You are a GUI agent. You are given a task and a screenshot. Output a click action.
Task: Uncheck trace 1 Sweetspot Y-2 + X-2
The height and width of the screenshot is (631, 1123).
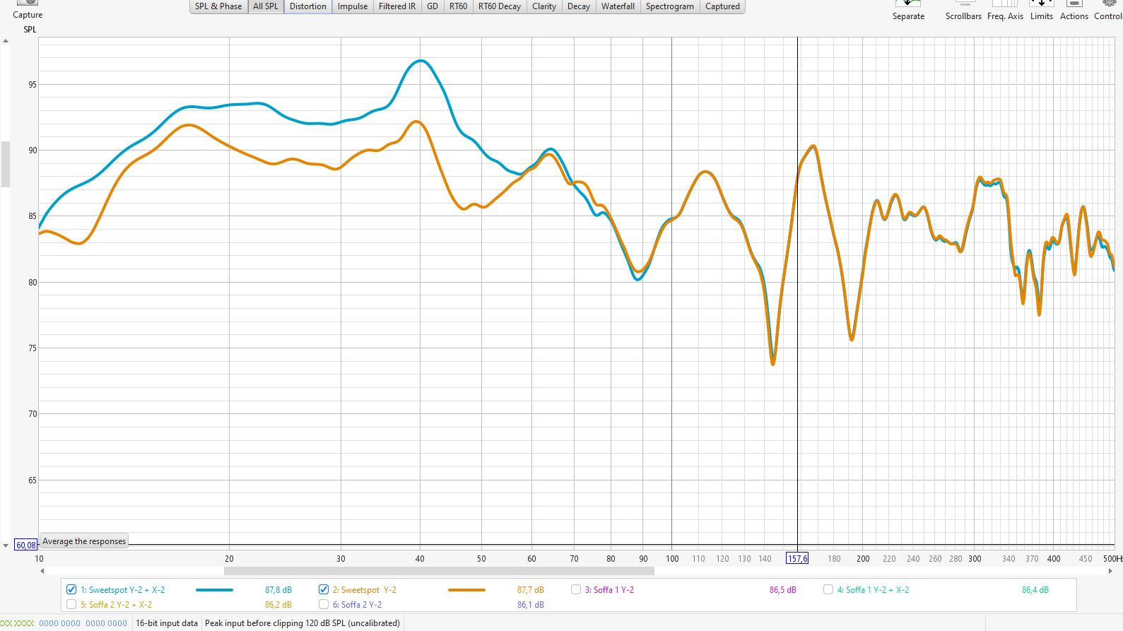point(71,589)
